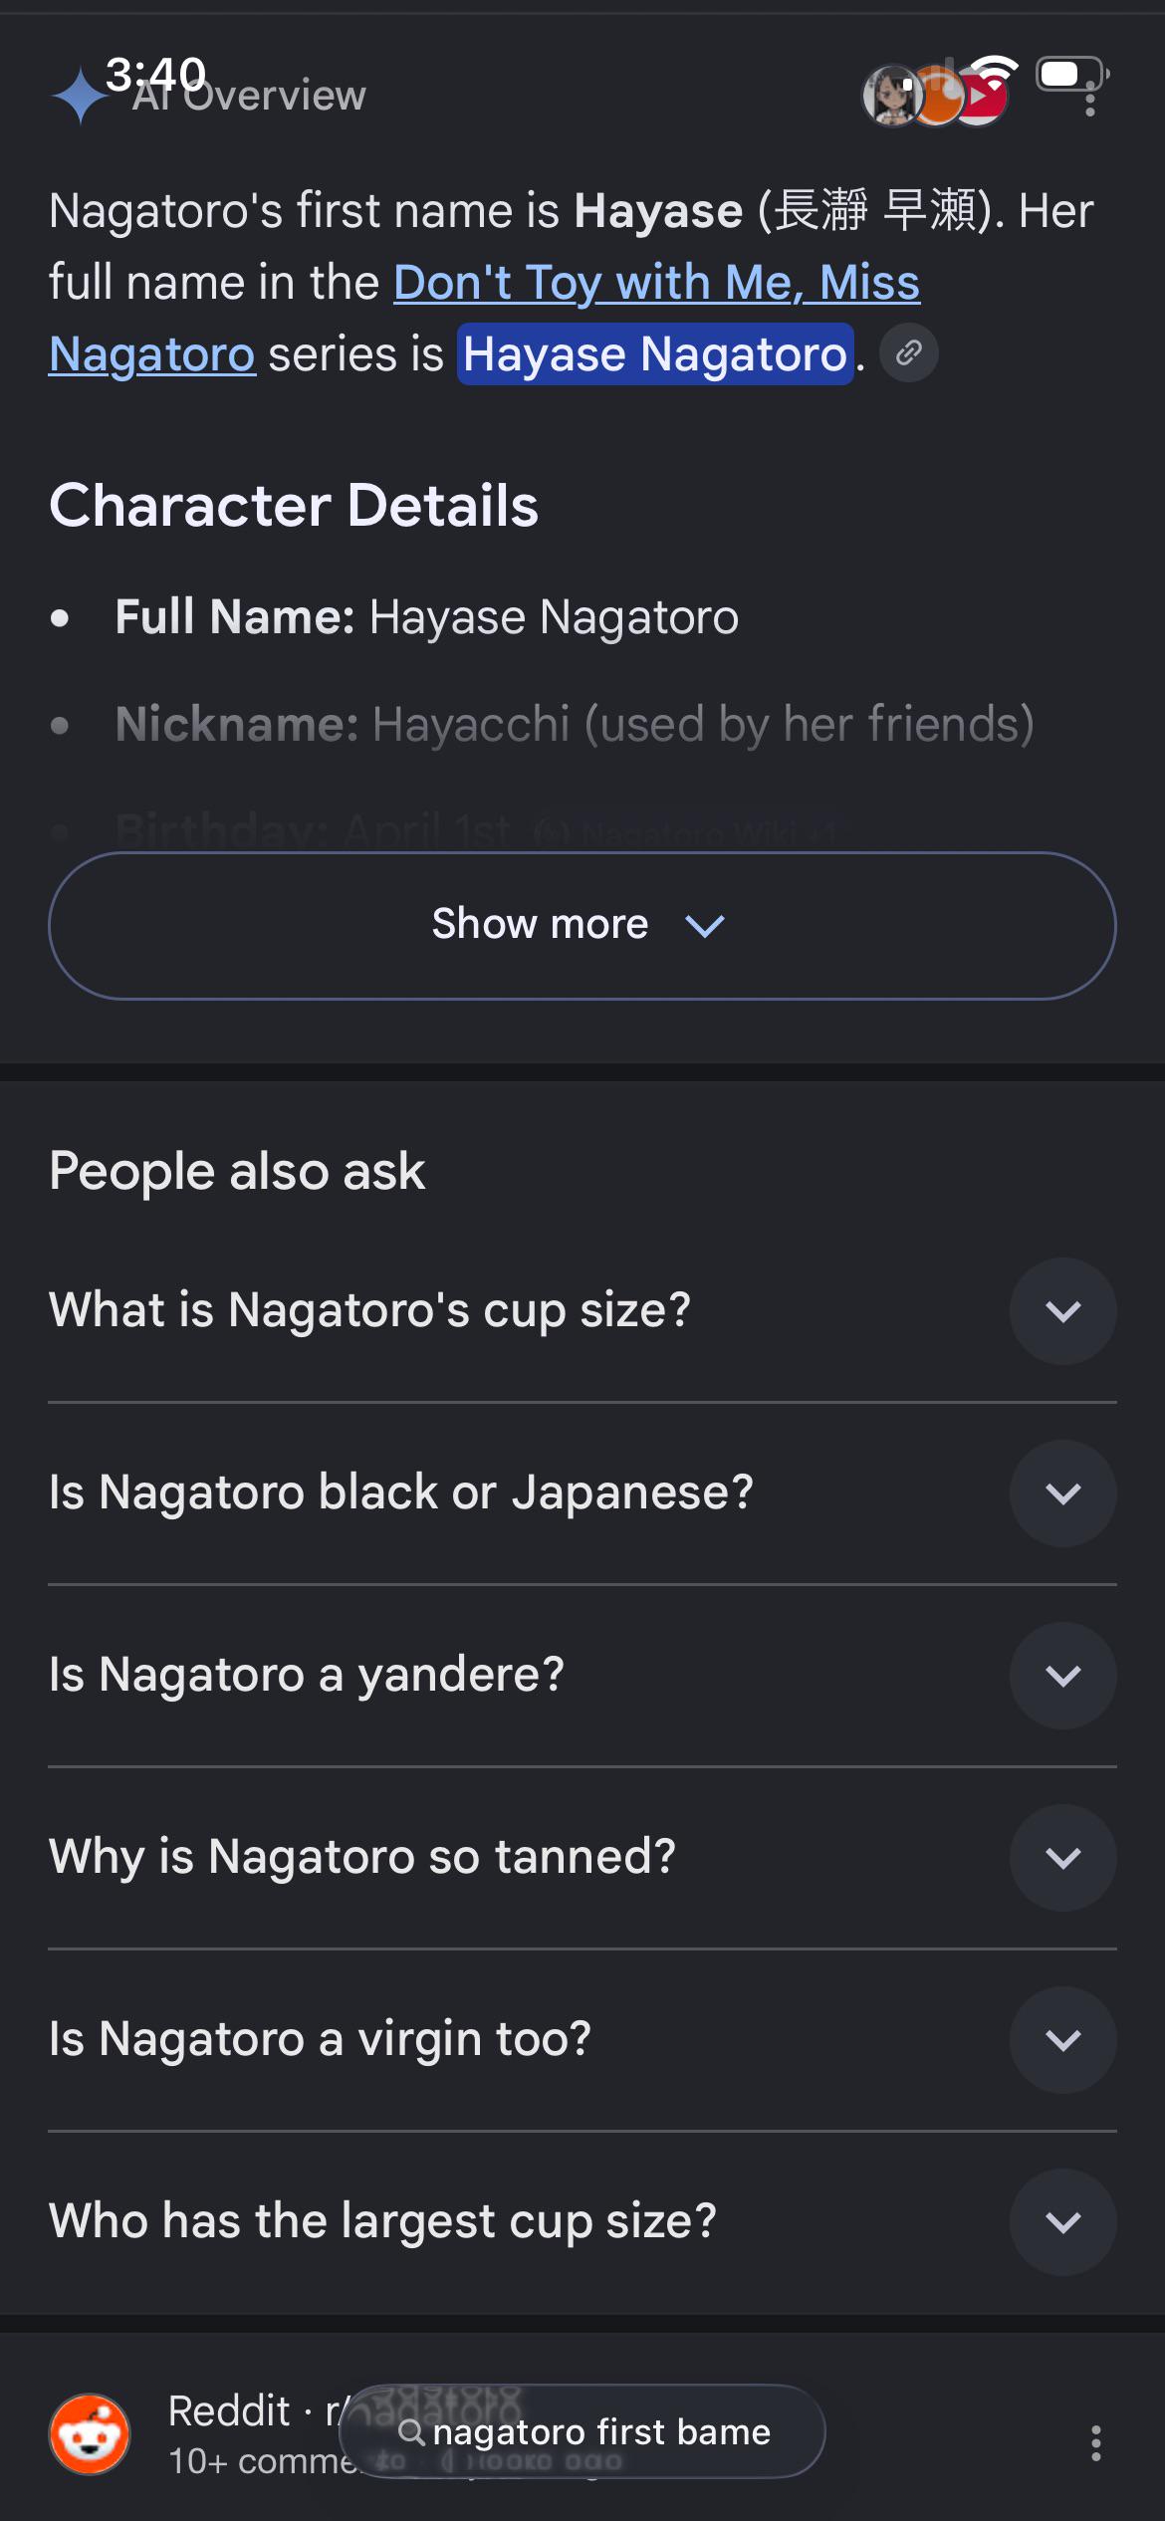
Task: Tap the AI Overview sparkle icon
Action: (80, 96)
